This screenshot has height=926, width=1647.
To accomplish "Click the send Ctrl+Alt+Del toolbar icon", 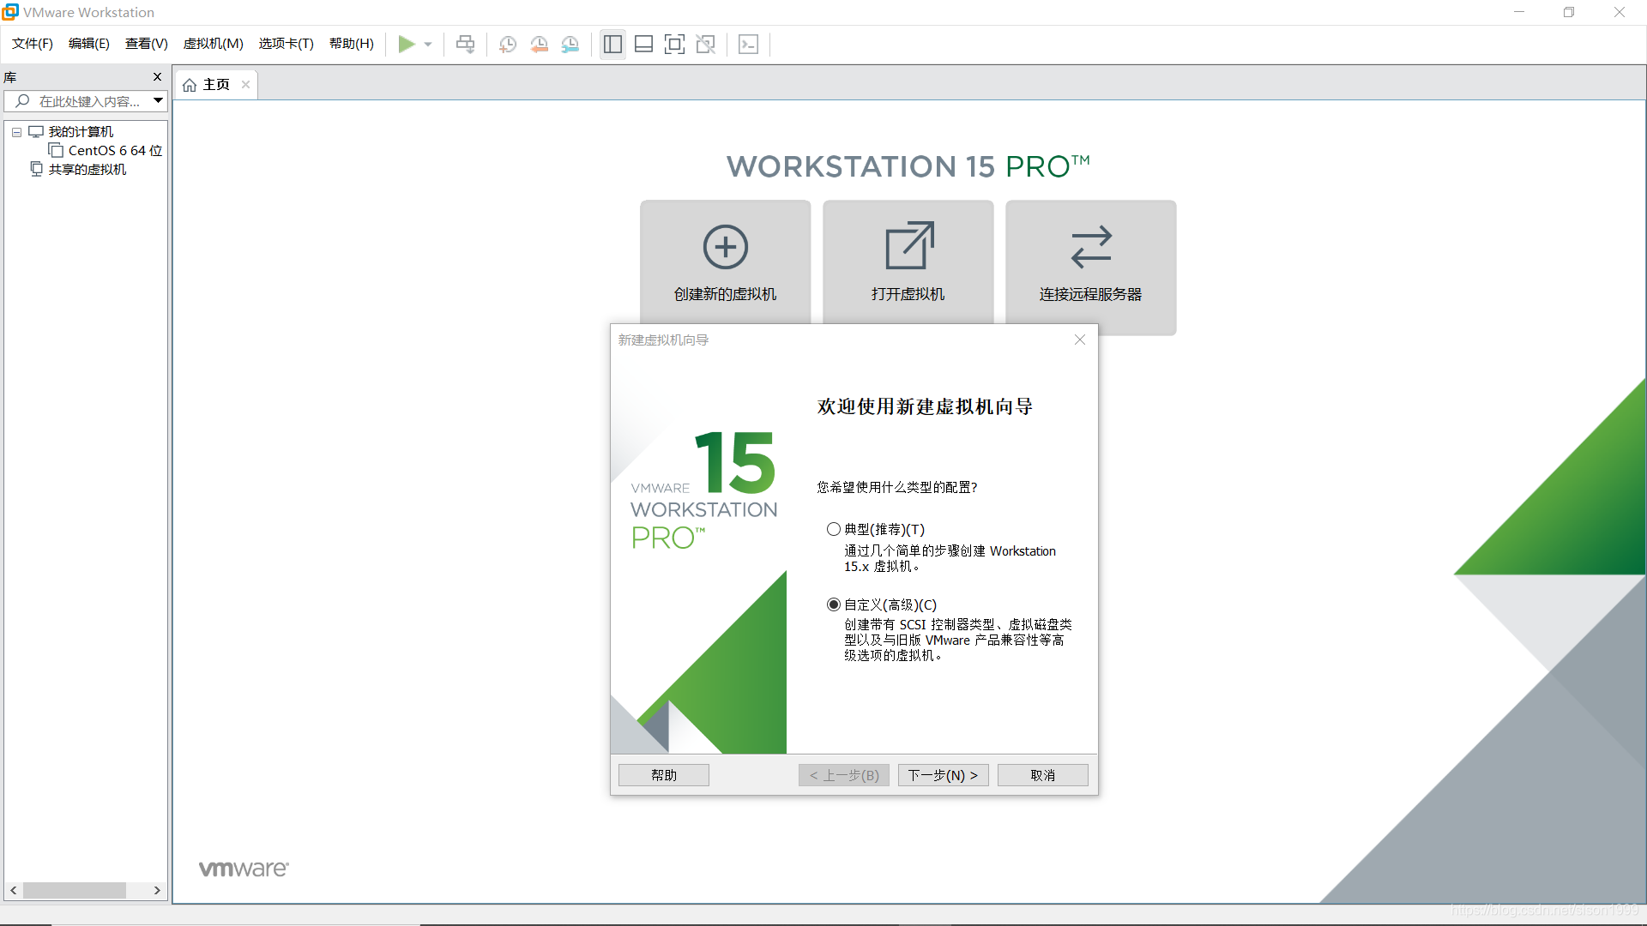I will tap(466, 44).
